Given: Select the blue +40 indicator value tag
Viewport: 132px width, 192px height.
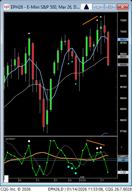Looking at the screenshot, I should [123, 160].
